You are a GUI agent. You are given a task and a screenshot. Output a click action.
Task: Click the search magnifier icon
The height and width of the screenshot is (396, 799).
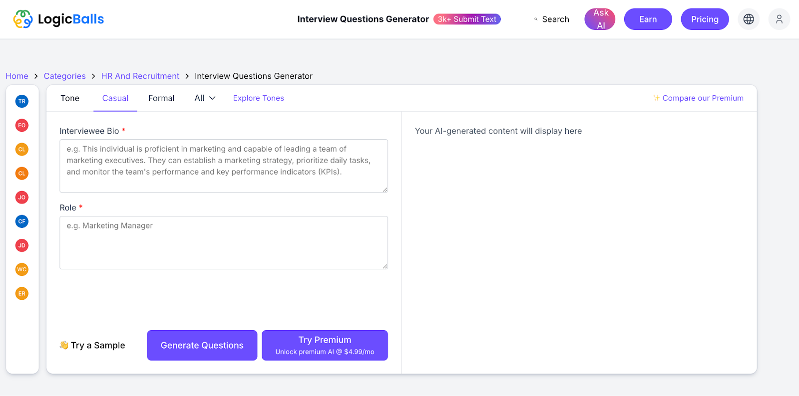pyautogui.click(x=536, y=19)
